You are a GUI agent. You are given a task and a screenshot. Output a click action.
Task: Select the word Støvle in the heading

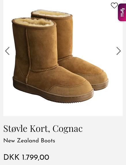pyautogui.click(x=15, y=129)
